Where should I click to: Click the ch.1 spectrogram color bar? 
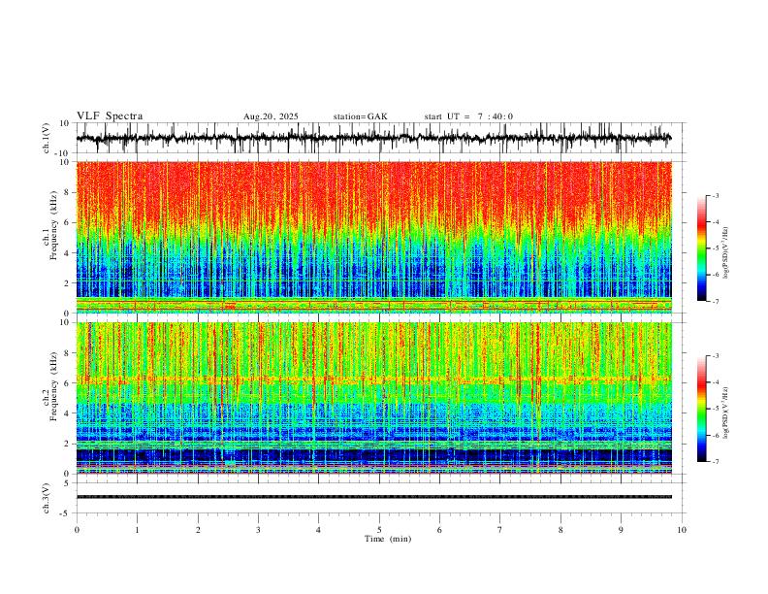point(701,248)
